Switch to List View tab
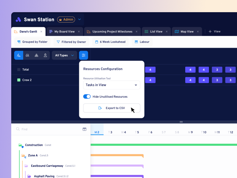Image resolution: width=237 pixels, height=178 pixels. pos(156,32)
